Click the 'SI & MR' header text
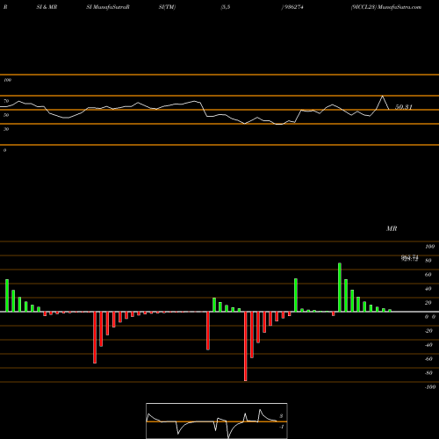The image size is (439, 439). [x=47, y=7]
